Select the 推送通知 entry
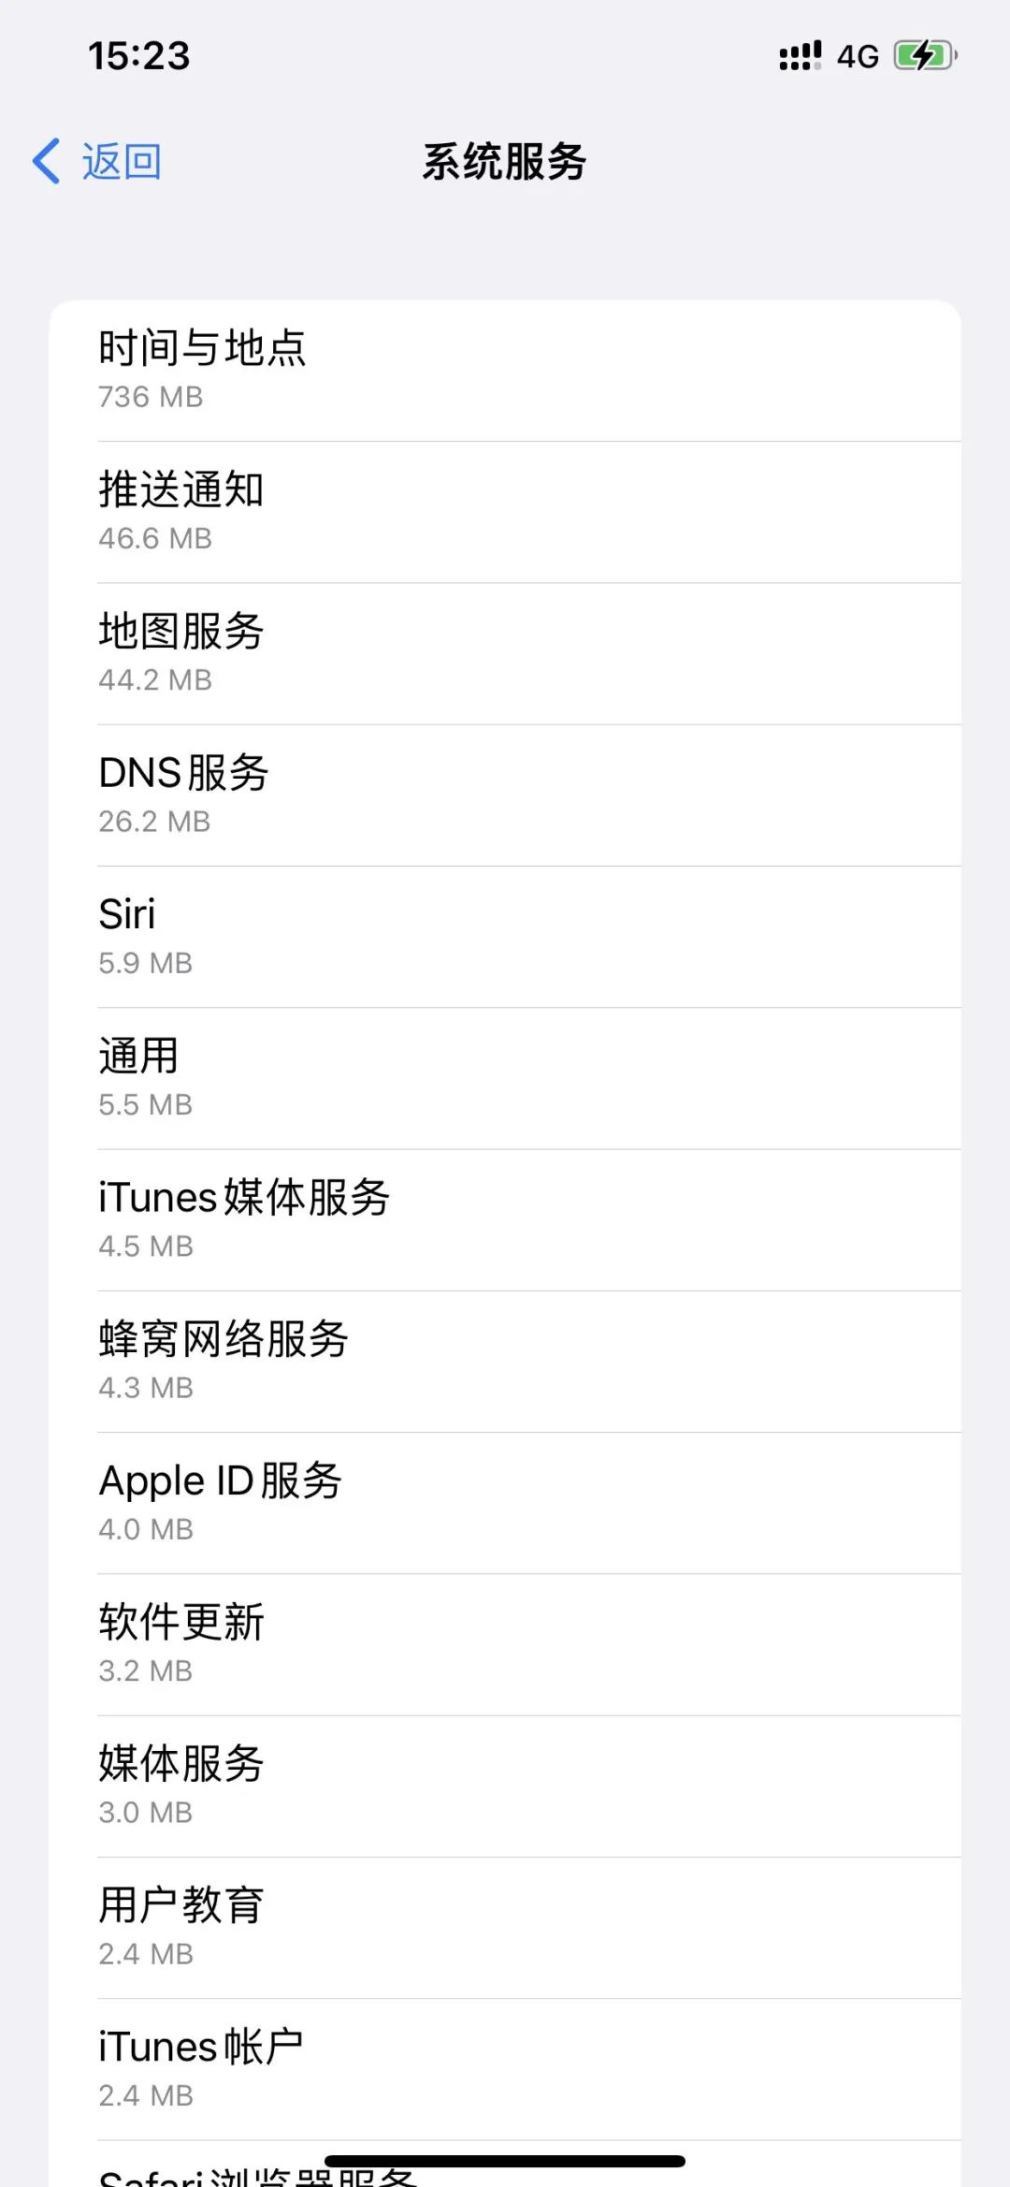This screenshot has width=1010, height=2187. pyautogui.click(x=505, y=512)
